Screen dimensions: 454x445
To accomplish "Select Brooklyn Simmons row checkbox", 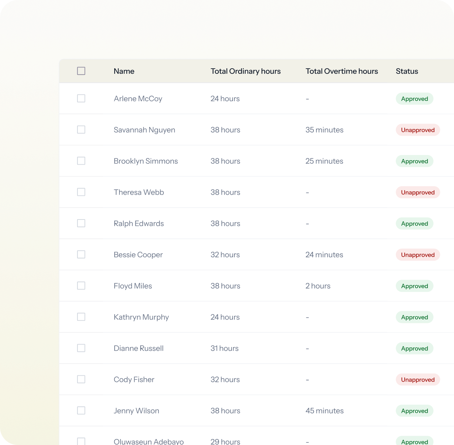I will 81,161.
